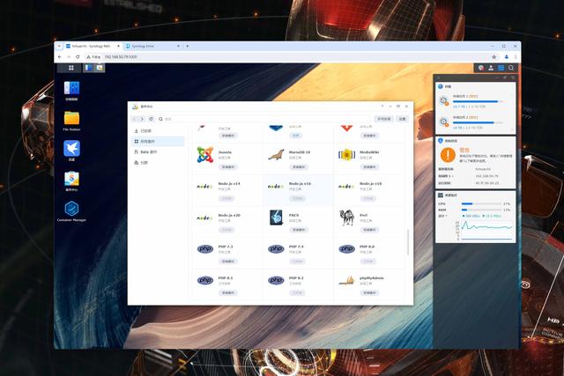Screen dimensions: 564x376
Task: Click Joomla package icon
Action: point(205,155)
